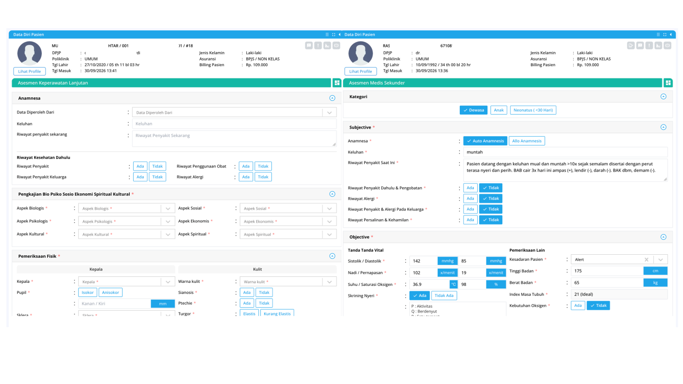Set Kebutuhan Oksigen to Tidak
Screen dimensions: 683x384
point(598,305)
